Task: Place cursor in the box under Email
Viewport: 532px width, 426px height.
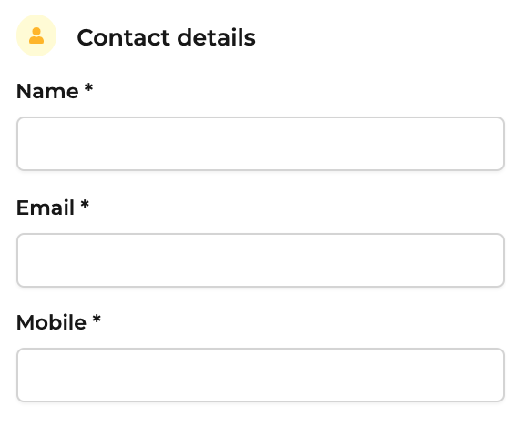Action: pyautogui.click(x=261, y=260)
